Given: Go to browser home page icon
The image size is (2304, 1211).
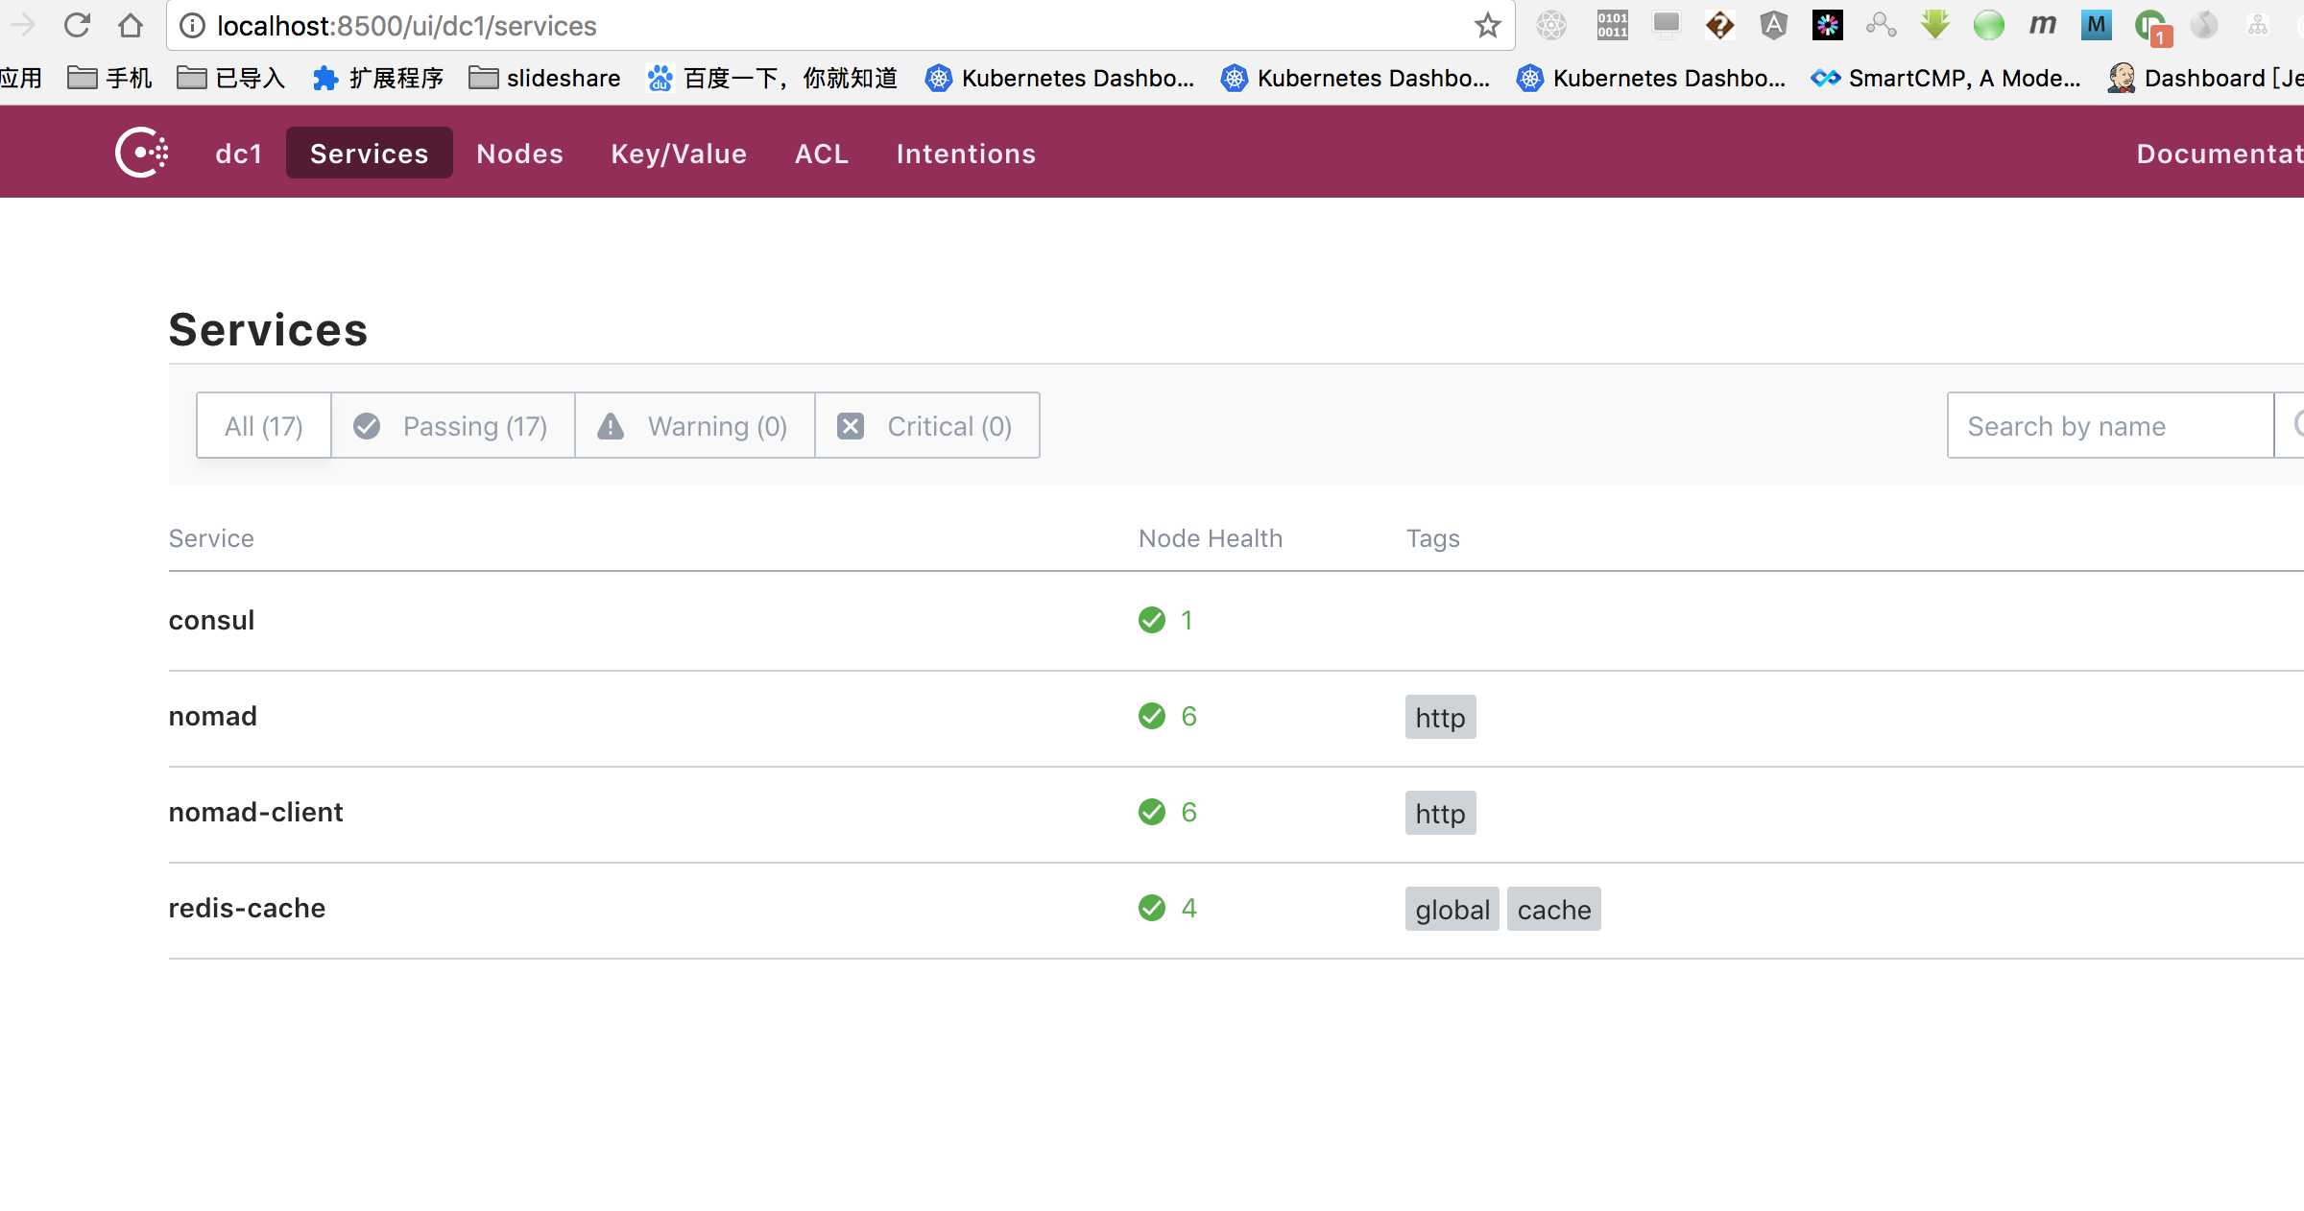Looking at the screenshot, I should [x=131, y=25].
